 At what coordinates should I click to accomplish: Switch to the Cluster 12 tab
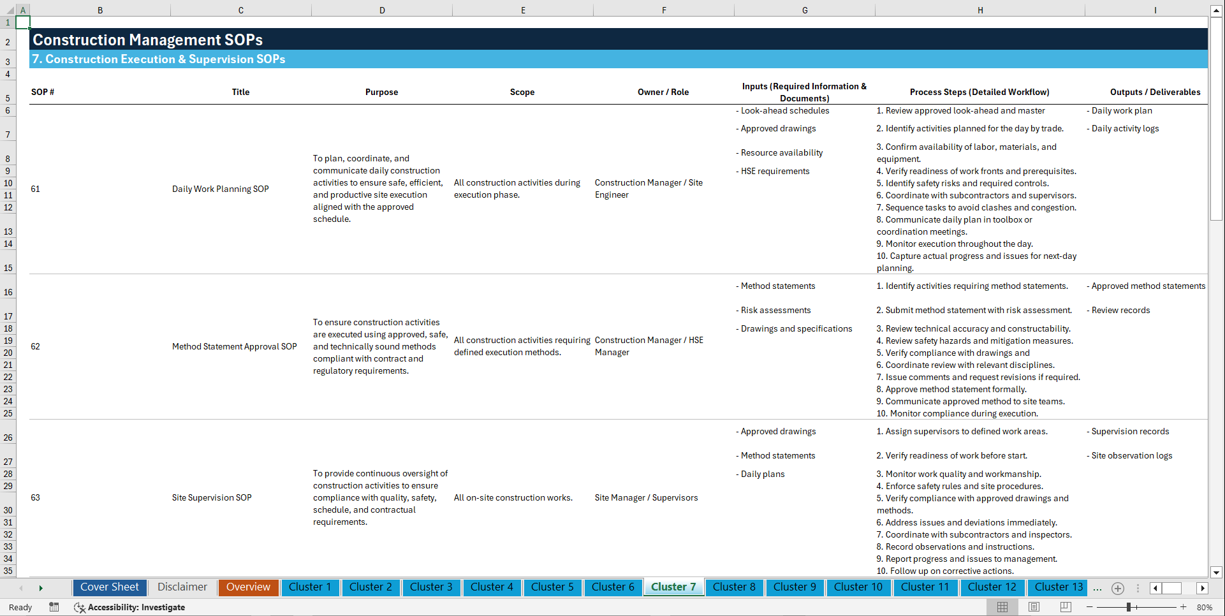(x=992, y=587)
